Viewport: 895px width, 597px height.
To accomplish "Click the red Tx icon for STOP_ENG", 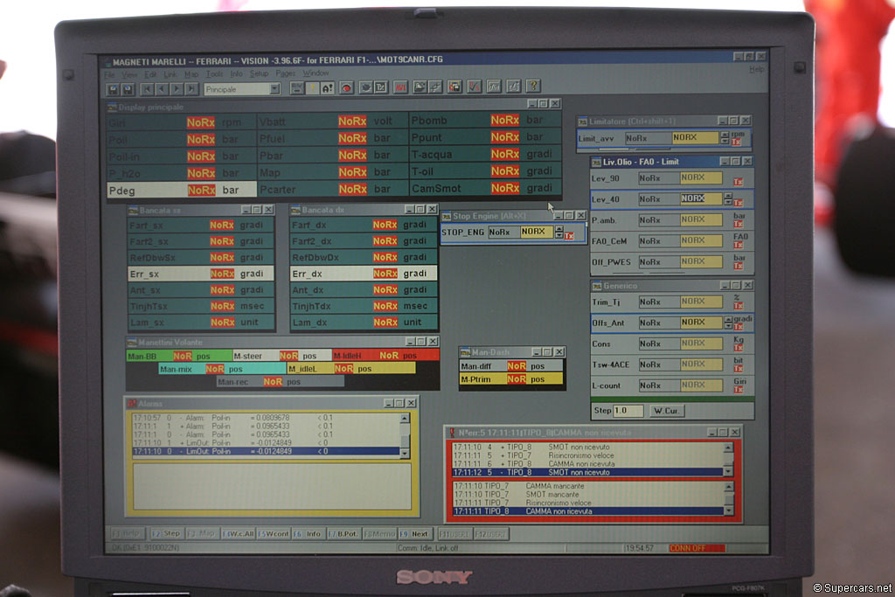I will coord(569,236).
